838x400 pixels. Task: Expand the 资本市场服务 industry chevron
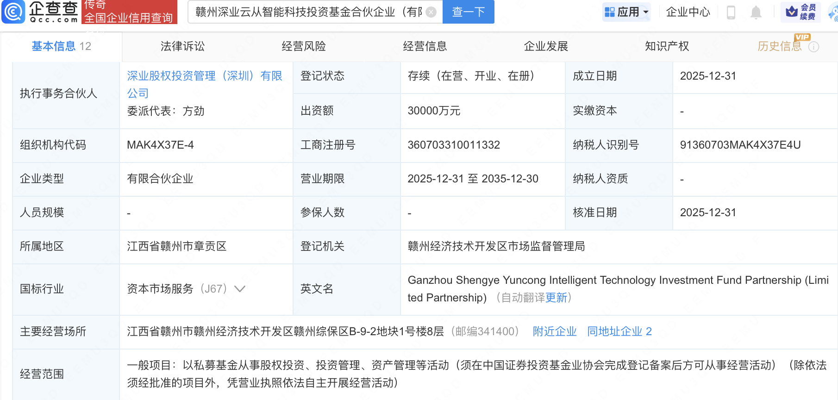pyautogui.click(x=240, y=289)
